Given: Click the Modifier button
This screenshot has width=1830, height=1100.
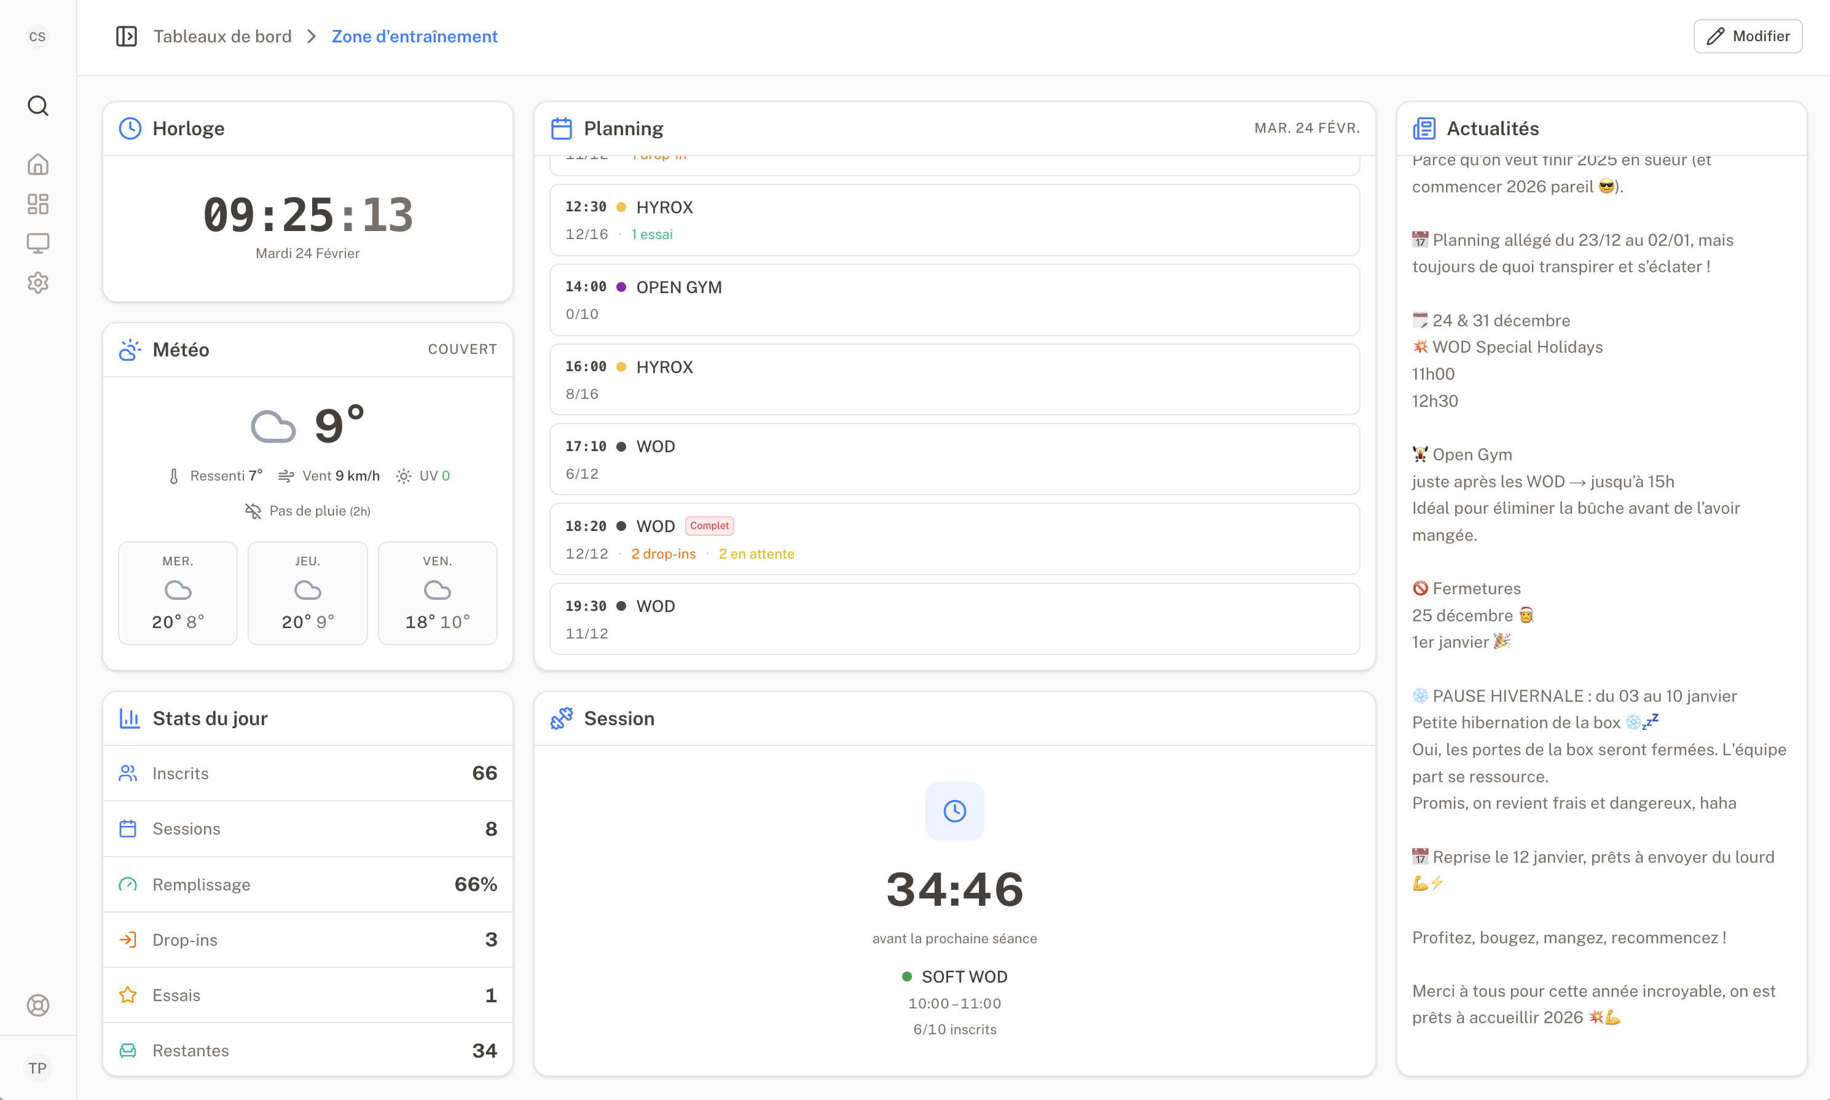Looking at the screenshot, I should (x=1747, y=36).
